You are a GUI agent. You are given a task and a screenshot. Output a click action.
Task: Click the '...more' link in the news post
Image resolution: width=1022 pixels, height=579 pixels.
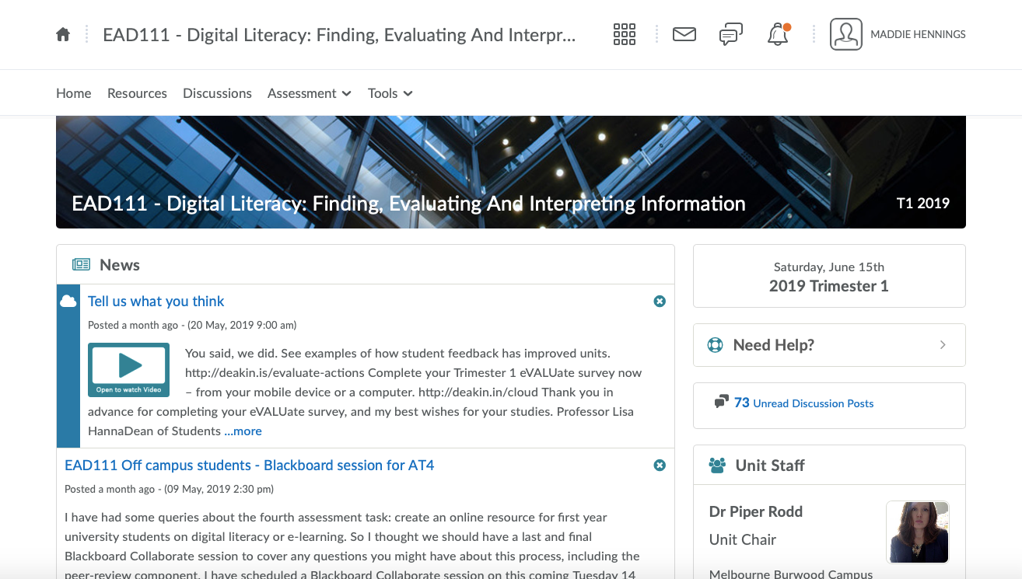243,431
